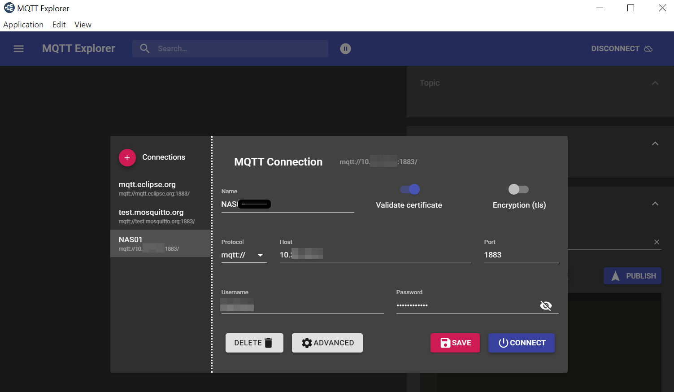Click the MQTT Explorer app logo icon
The height and width of the screenshot is (392, 674).
[x=9, y=8]
